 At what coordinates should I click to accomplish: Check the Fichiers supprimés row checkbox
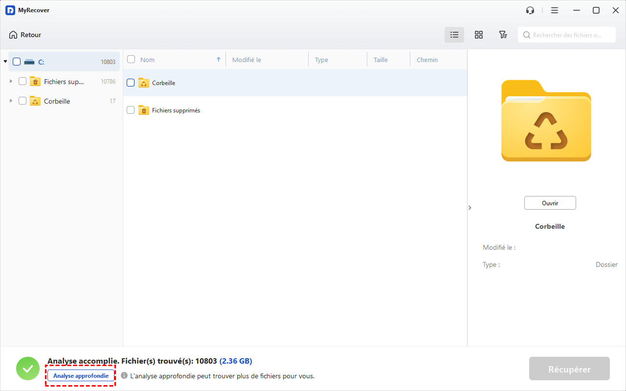131,110
